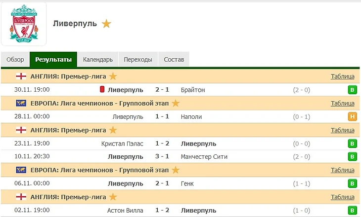Click orange draw badge for Наполи match
This screenshot has height=217, width=361.
click(352, 117)
